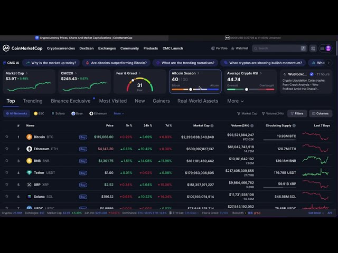The width and height of the screenshot is (338, 253).
Task: Toggle watchlist star for XRP
Action: (x=7, y=184)
